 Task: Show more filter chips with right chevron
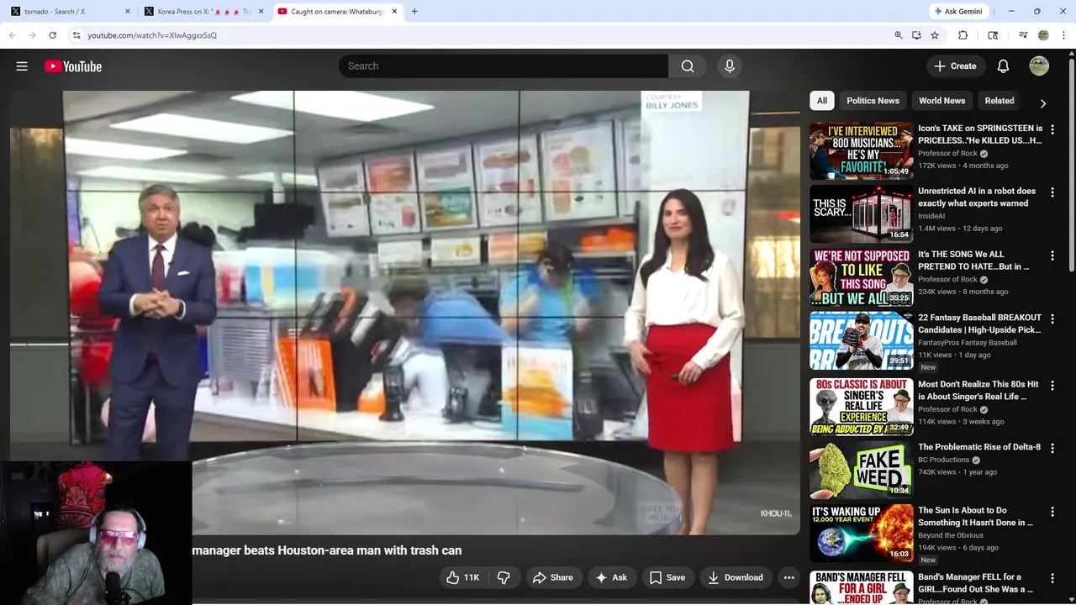pyautogui.click(x=1042, y=103)
